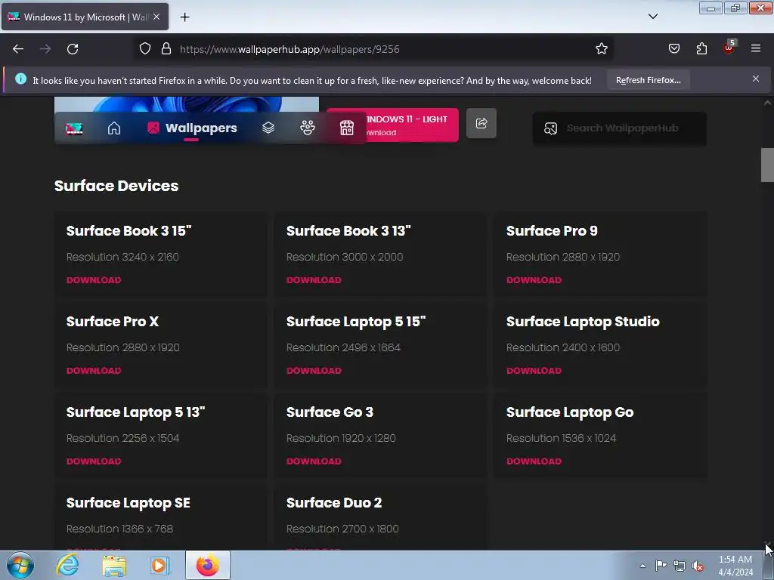Expand the list all tabs chevron
The image size is (774, 580).
[652, 17]
